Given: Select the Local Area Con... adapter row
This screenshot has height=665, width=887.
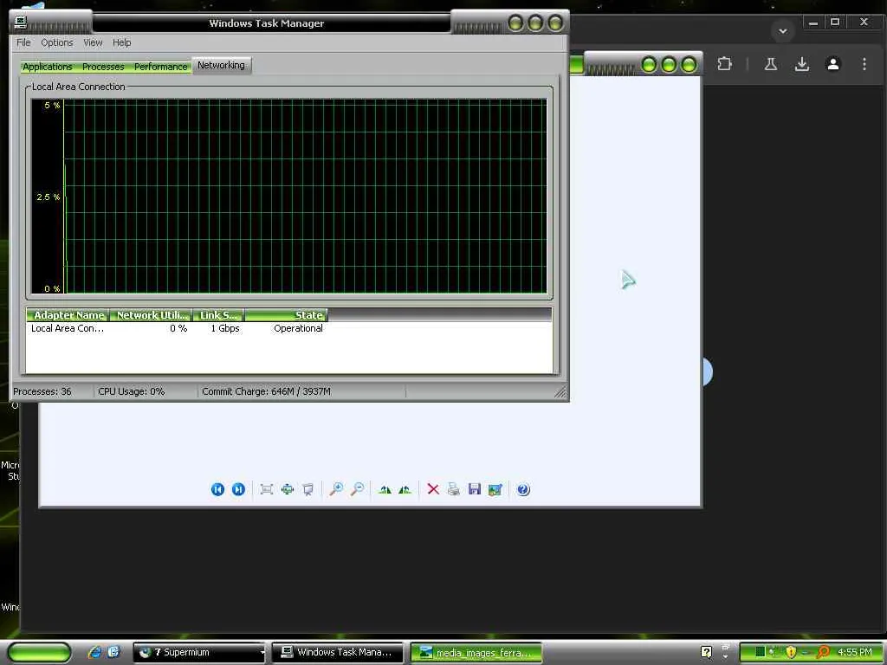Looking at the screenshot, I should (x=288, y=328).
